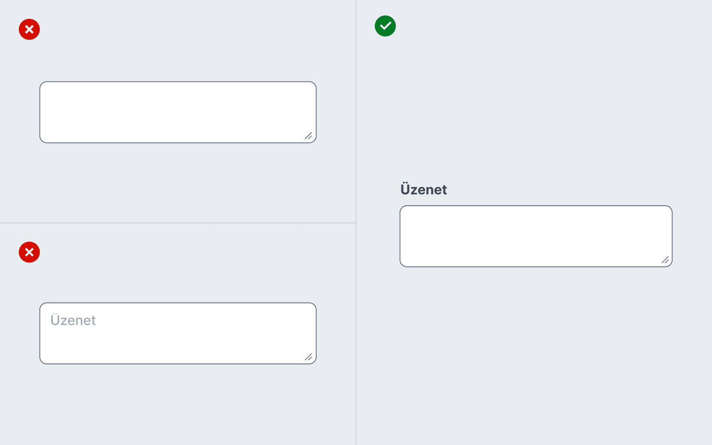The width and height of the screenshot is (712, 445).
Task: Focus the textarea showing the Üzenet placeholder
Action: click(178, 333)
